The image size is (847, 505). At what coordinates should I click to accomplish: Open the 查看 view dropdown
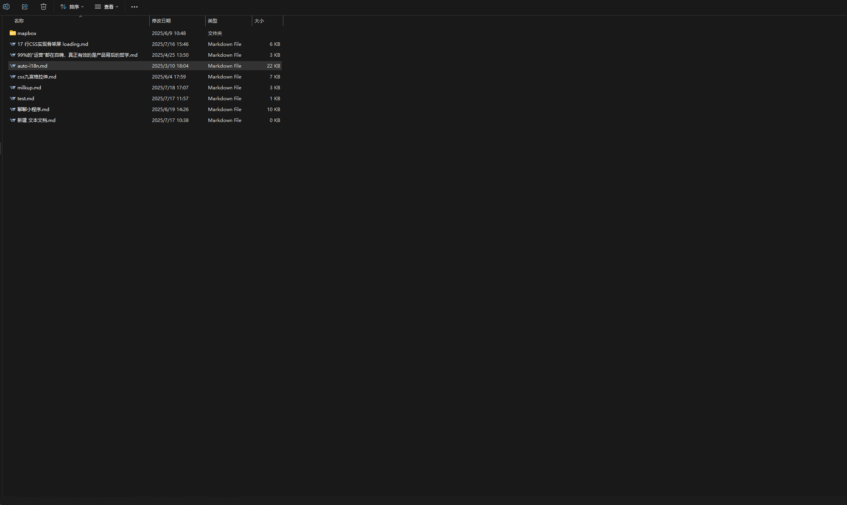107,7
